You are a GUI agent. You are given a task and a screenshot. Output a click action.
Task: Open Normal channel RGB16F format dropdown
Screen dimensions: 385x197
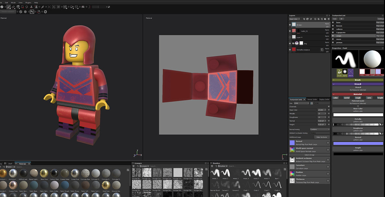[322, 121]
